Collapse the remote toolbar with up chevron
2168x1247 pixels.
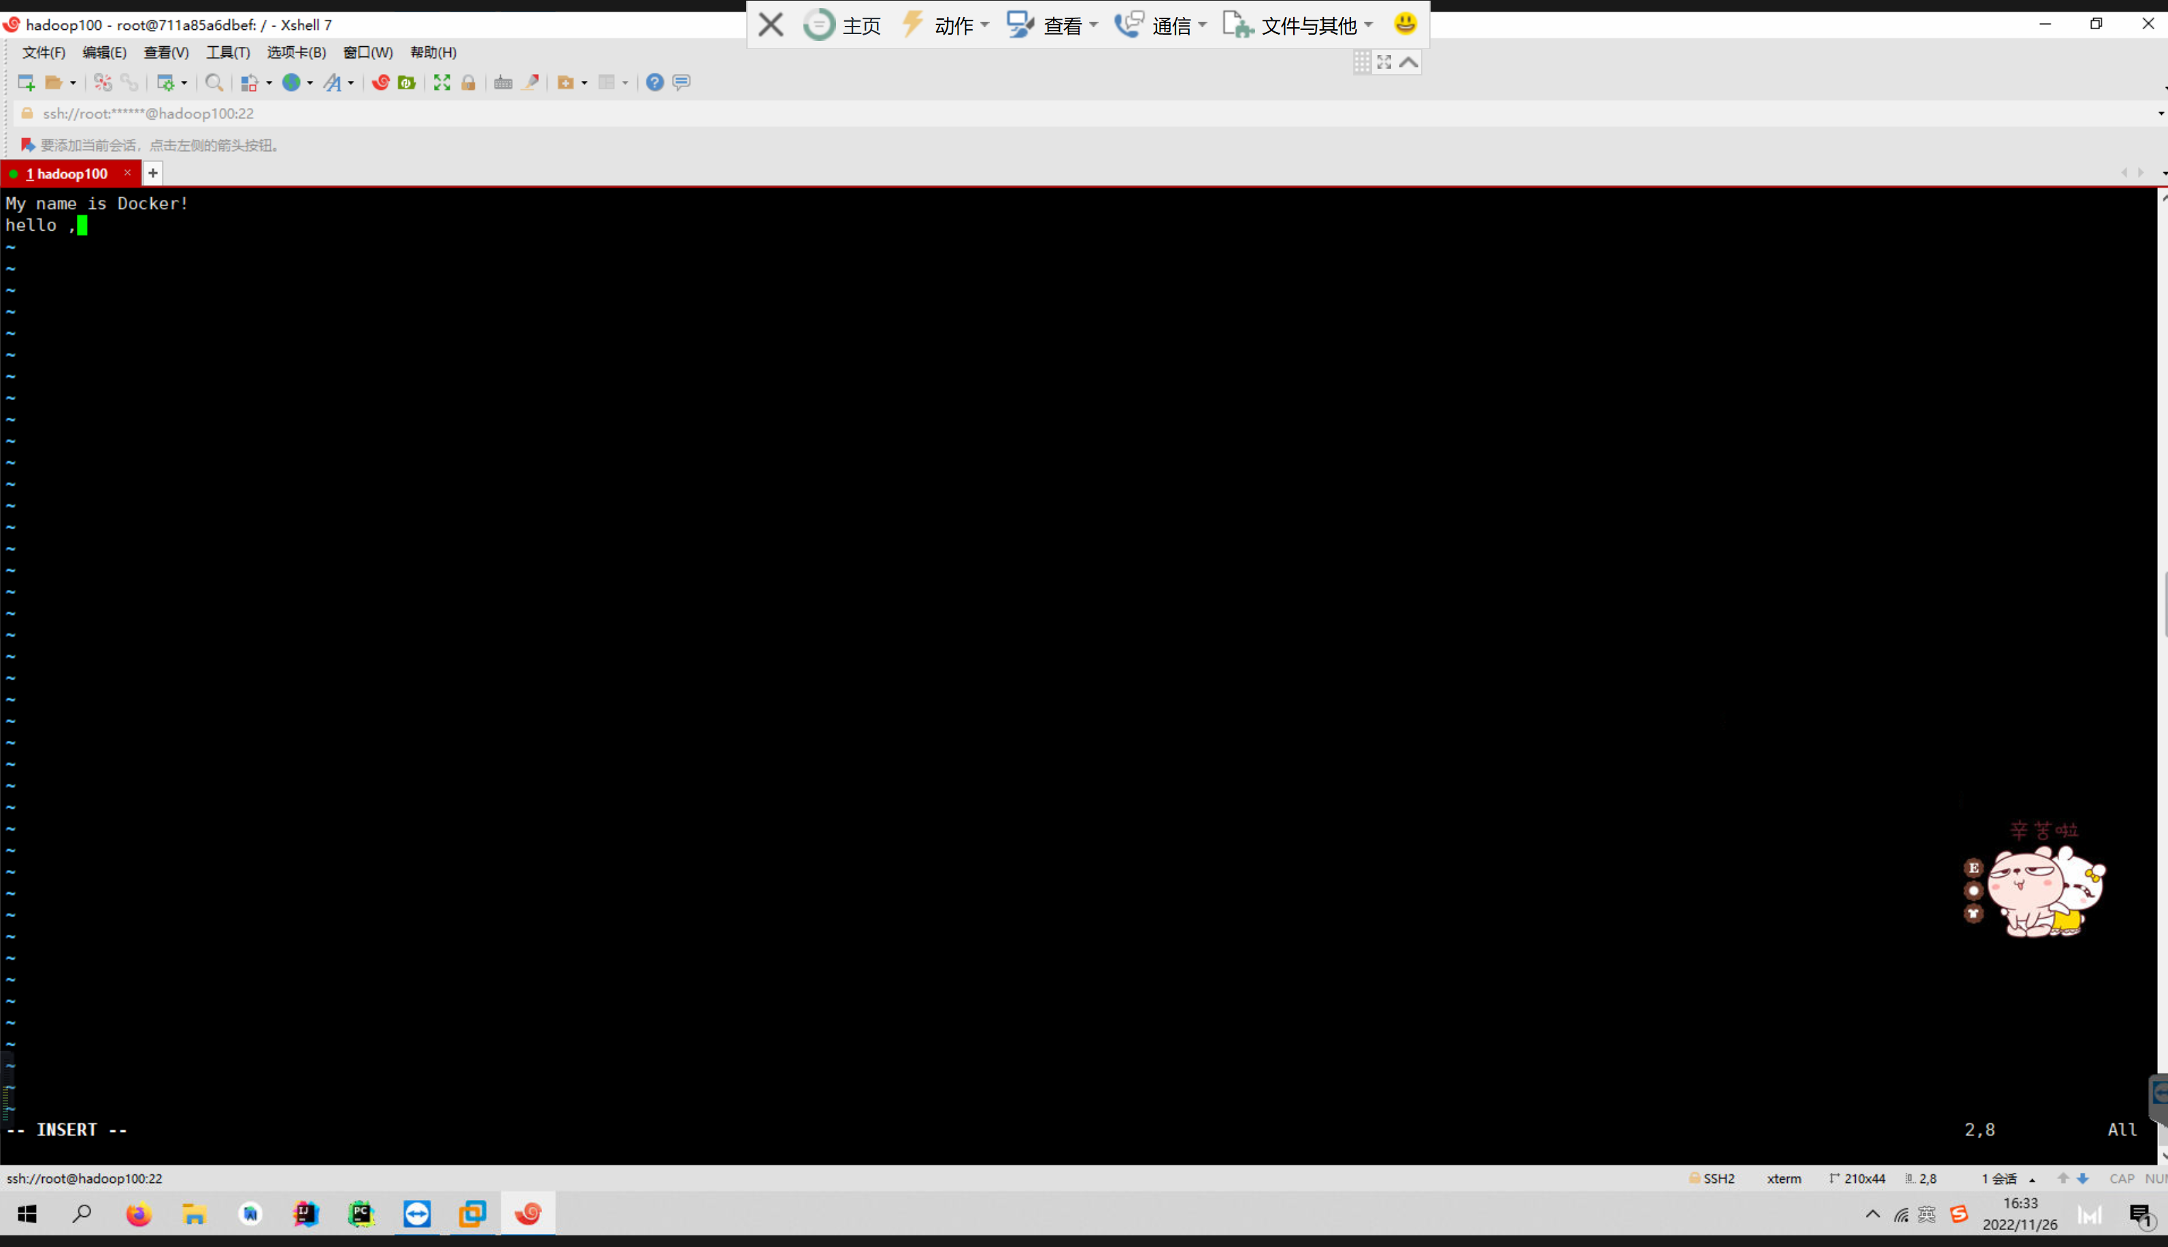pos(1409,63)
